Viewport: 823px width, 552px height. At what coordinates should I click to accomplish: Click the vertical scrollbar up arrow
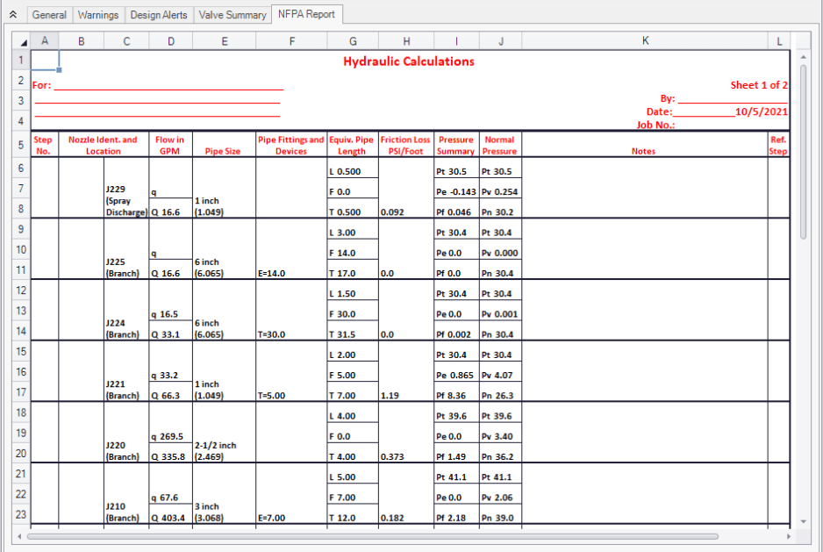tap(803, 57)
